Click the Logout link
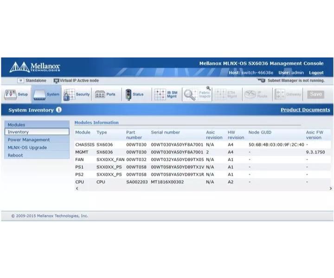This screenshot has height=278, width=334. point(316,73)
